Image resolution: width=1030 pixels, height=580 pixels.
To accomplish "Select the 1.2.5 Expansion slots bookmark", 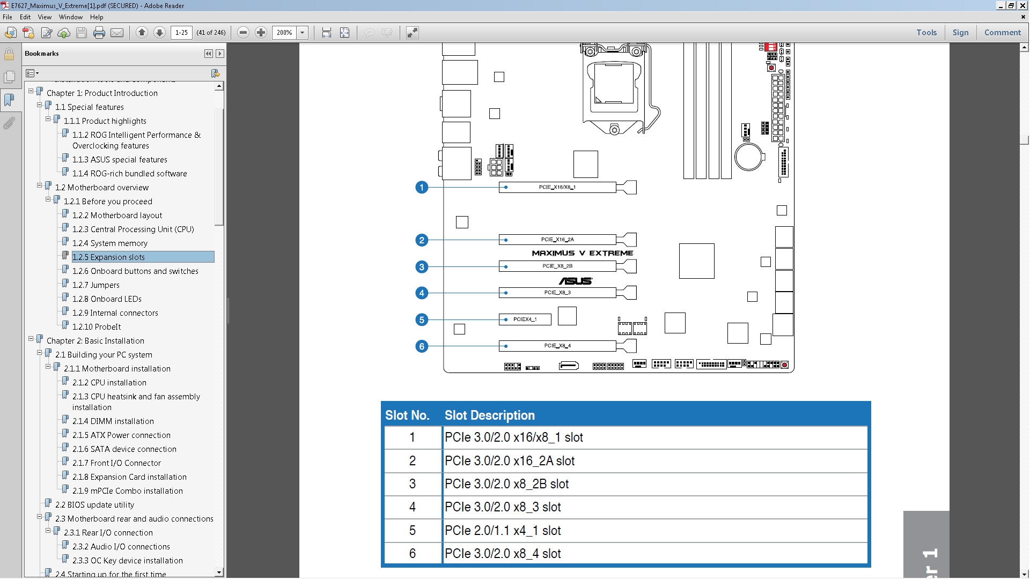I will coord(108,257).
